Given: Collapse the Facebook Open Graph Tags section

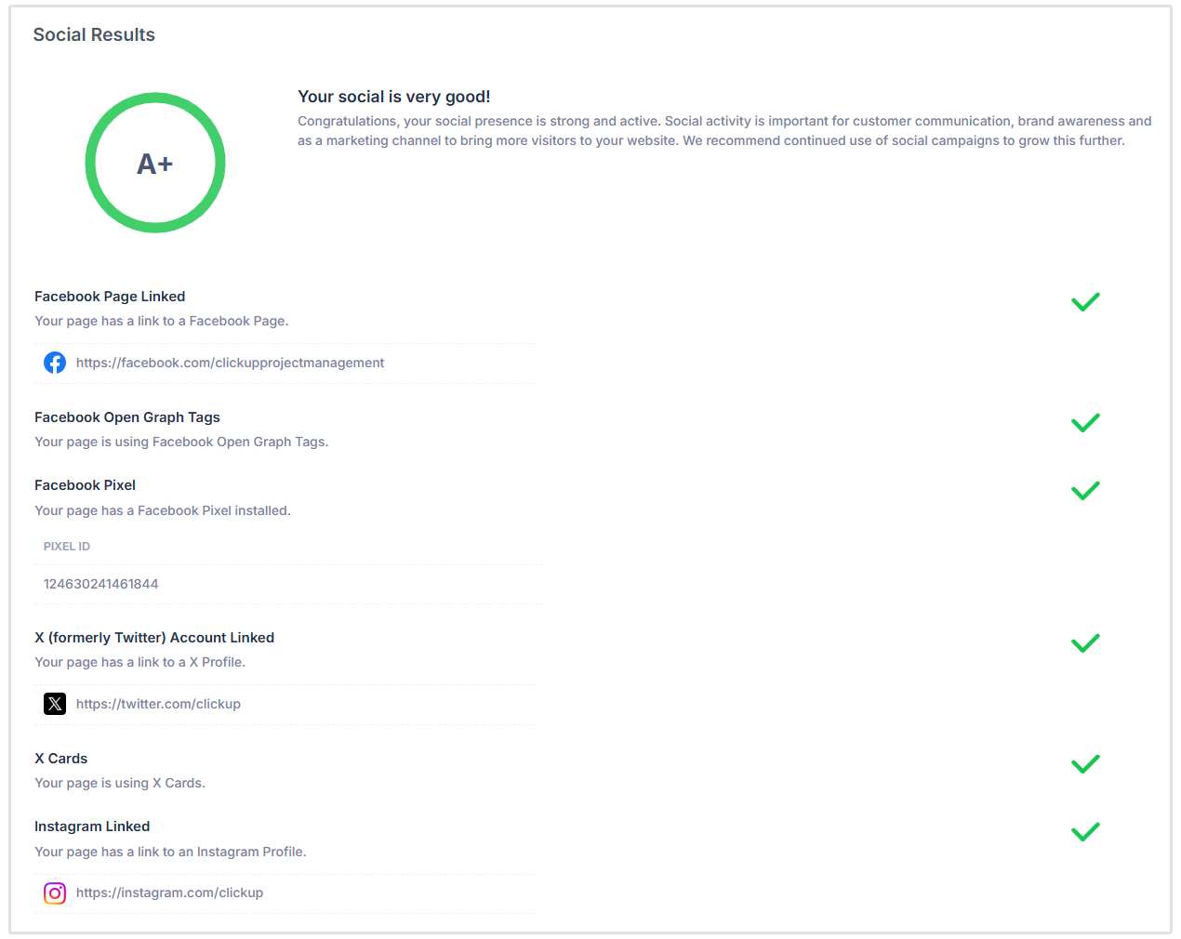Looking at the screenshot, I should 126,417.
